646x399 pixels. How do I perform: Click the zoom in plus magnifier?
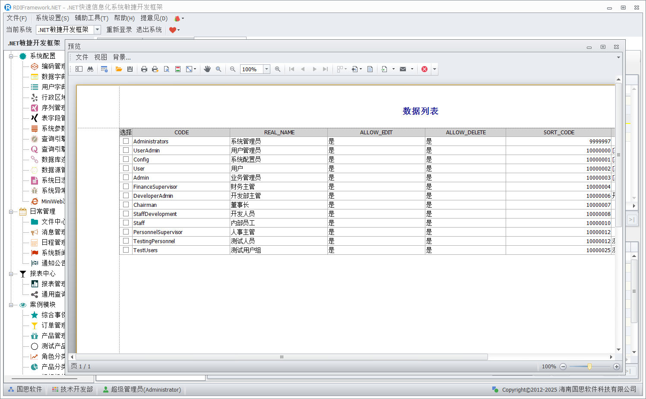coord(278,69)
